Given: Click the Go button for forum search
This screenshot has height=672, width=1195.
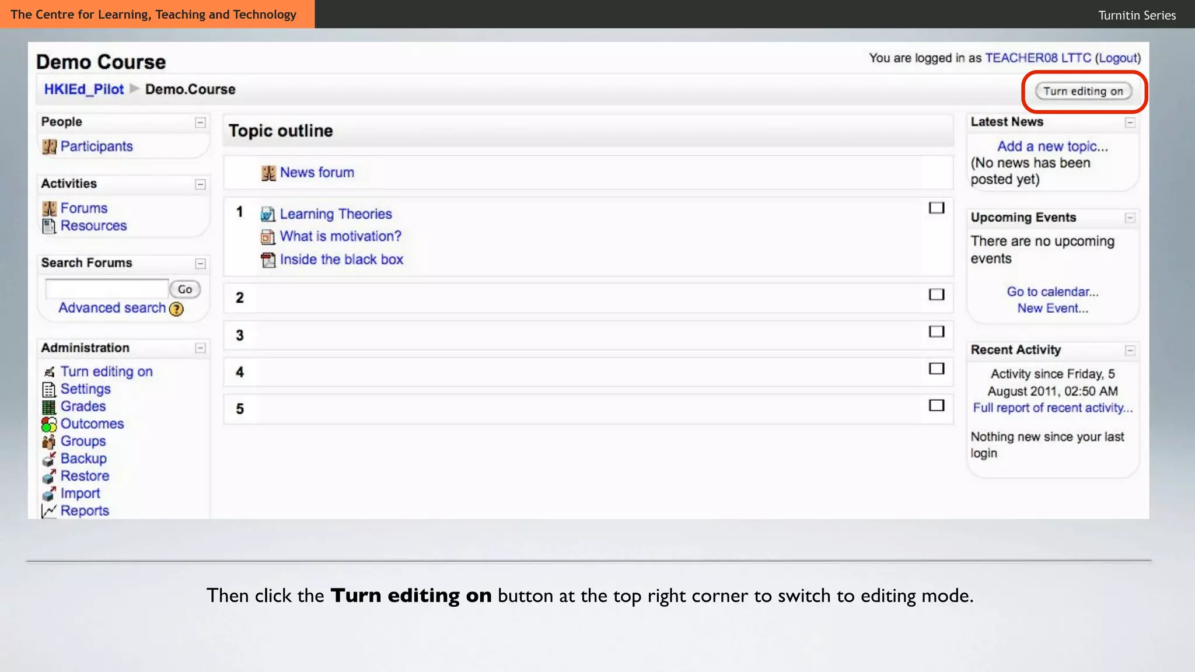Looking at the screenshot, I should coord(185,289).
